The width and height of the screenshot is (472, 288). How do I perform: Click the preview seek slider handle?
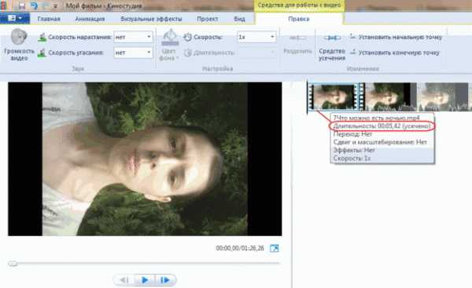tap(13, 264)
